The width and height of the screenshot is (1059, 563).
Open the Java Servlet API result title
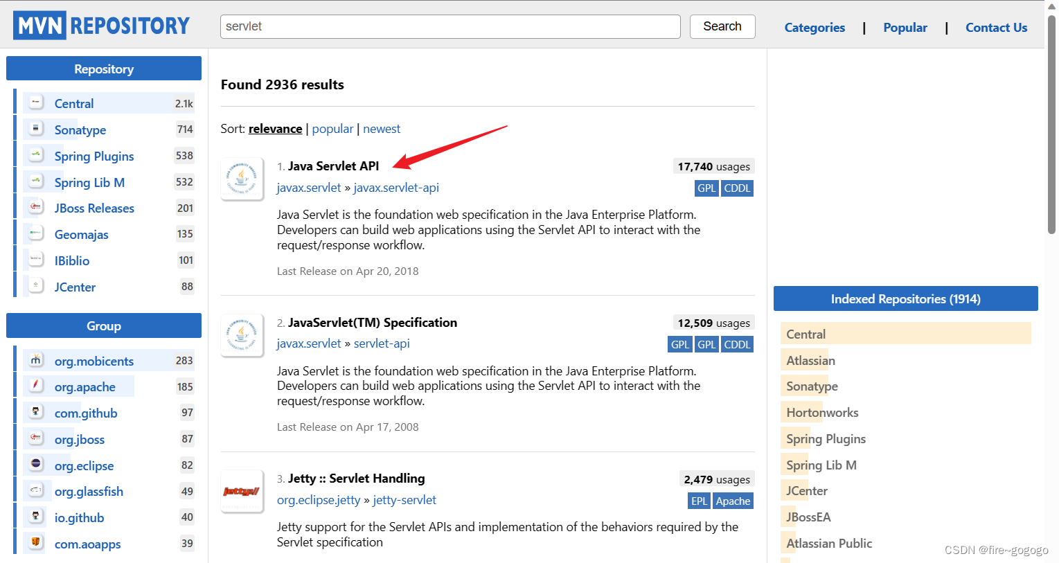[333, 166]
